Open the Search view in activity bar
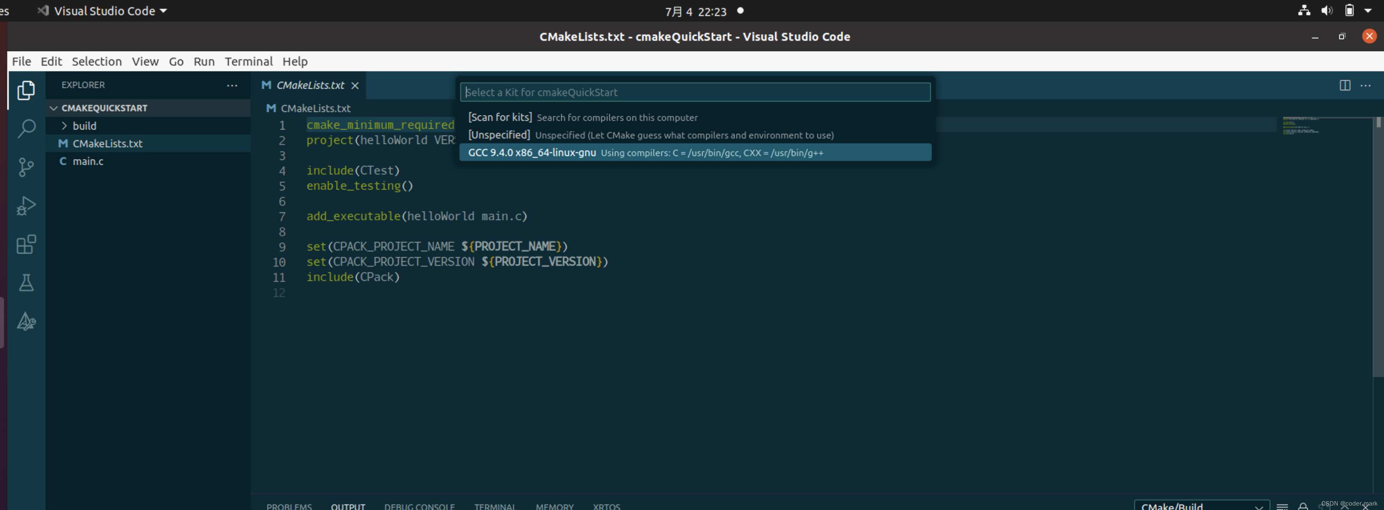Viewport: 1384px width, 510px height. tap(26, 129)
